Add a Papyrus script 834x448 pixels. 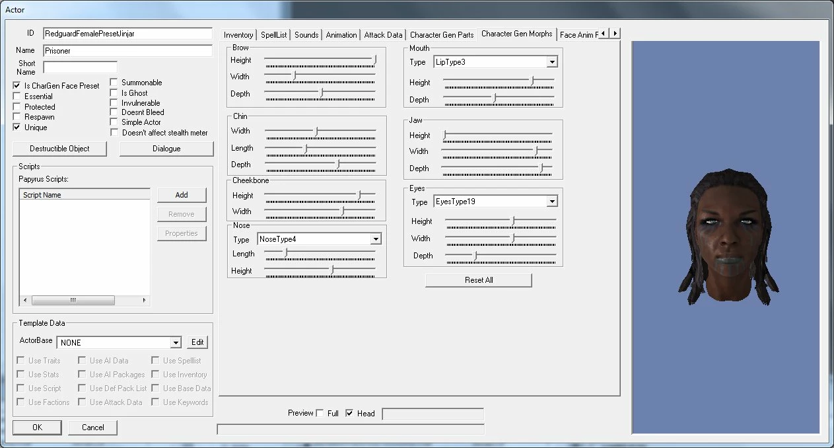click(x=182, y=195)
